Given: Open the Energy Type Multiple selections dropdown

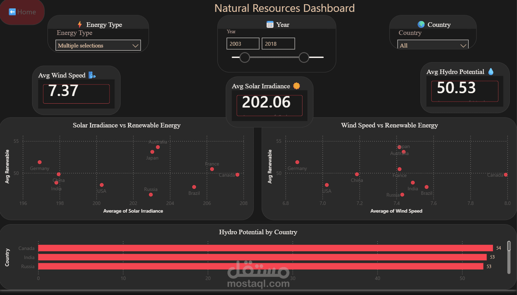Looking at the screenshot, I should (x=98, y=45).
